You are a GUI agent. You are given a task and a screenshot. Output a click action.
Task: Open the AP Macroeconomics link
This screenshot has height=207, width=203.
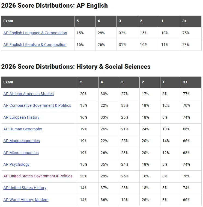tap(22, 141)
